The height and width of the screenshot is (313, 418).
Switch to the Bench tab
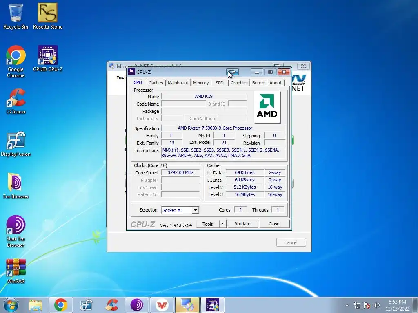258,83
